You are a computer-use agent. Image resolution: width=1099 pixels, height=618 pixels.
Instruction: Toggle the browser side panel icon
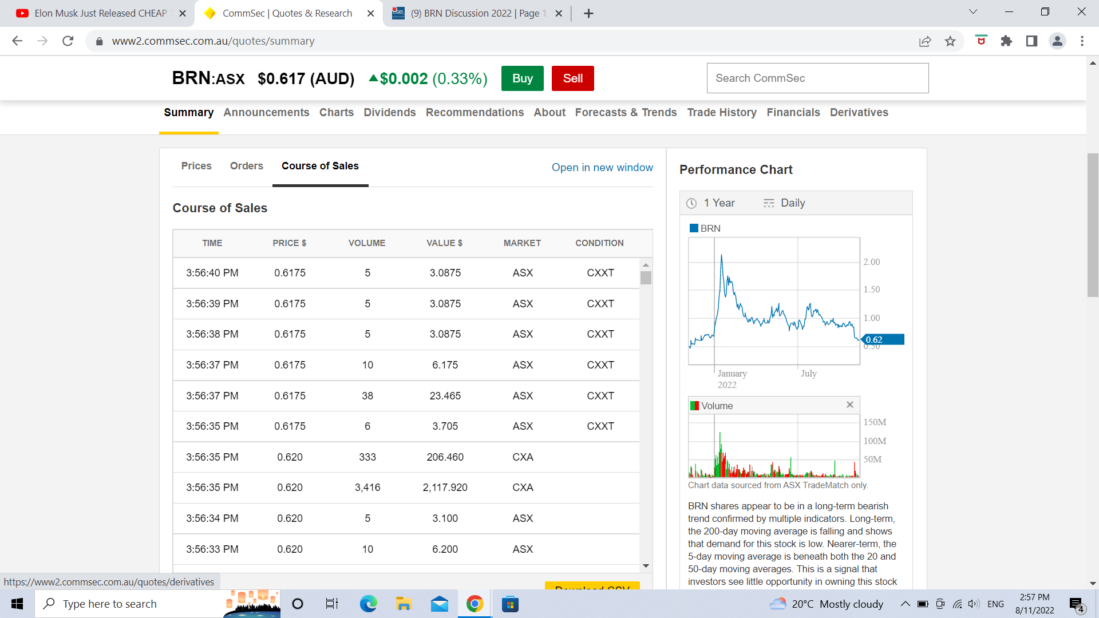[1031, 41]
